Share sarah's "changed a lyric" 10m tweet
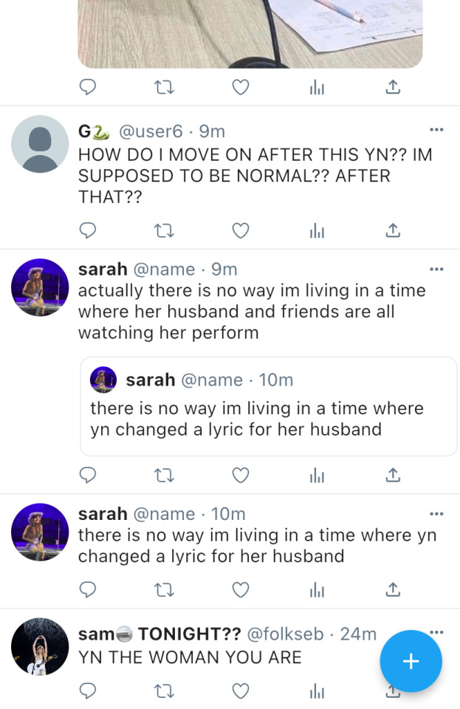 coord(394,589)
